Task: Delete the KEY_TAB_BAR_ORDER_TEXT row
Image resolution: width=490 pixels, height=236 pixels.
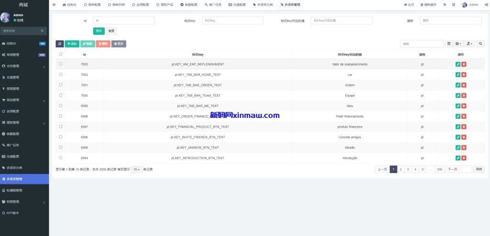Action: pyautogui.click(x=464, y=85)
